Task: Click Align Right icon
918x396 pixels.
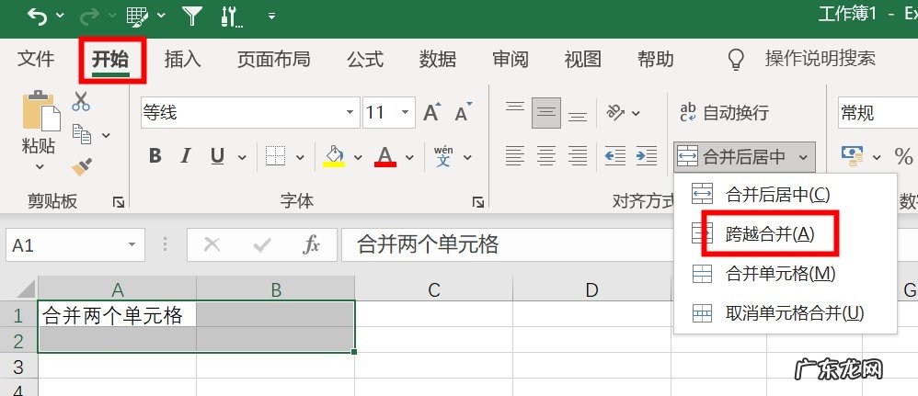Action: pos(578,156)
